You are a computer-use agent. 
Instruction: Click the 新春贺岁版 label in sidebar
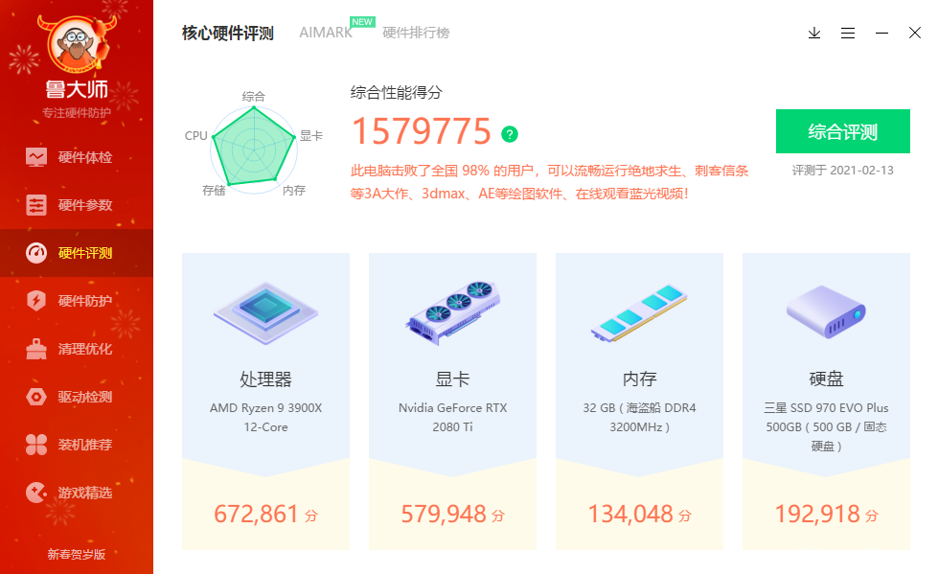coord(77,554)
